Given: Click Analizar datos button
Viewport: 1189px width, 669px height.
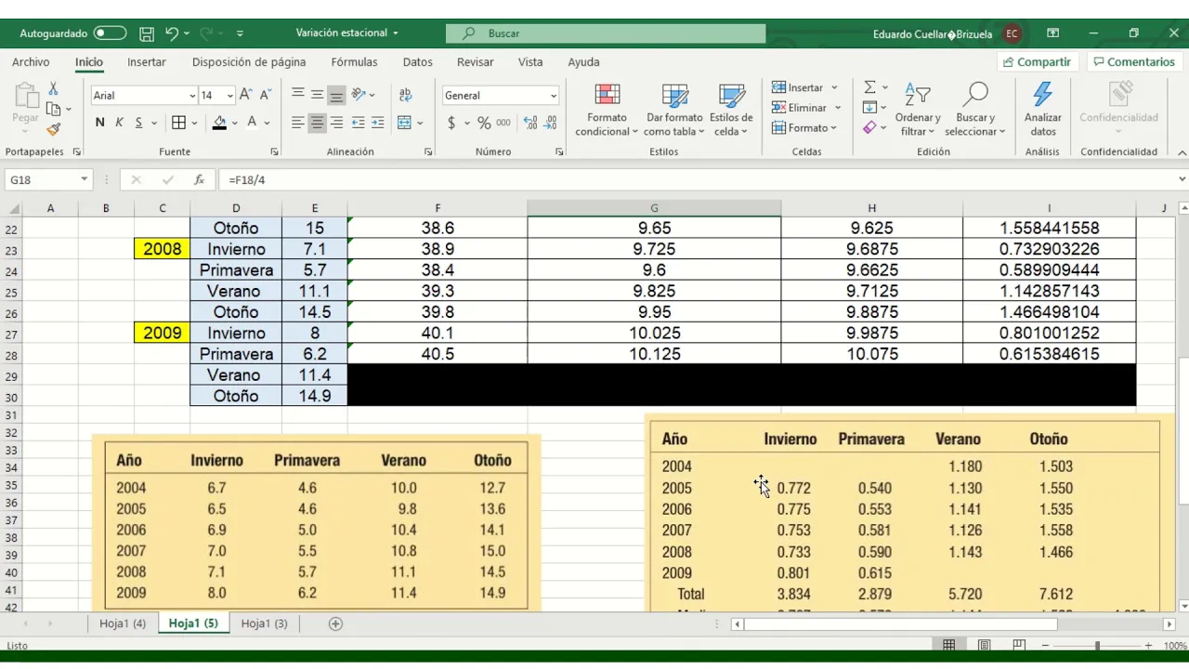Looking at the screenshot, I should coord(1042,110).
